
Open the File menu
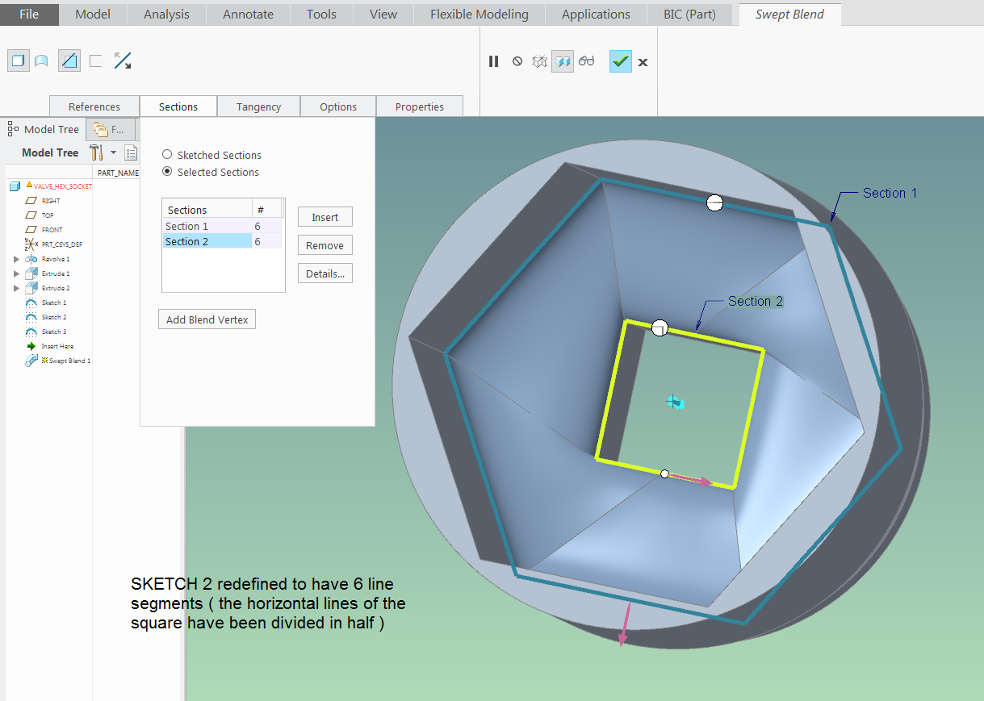click(29, 15)
